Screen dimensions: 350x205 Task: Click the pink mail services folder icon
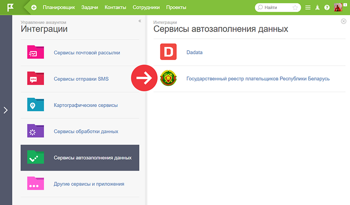point(36,52)
